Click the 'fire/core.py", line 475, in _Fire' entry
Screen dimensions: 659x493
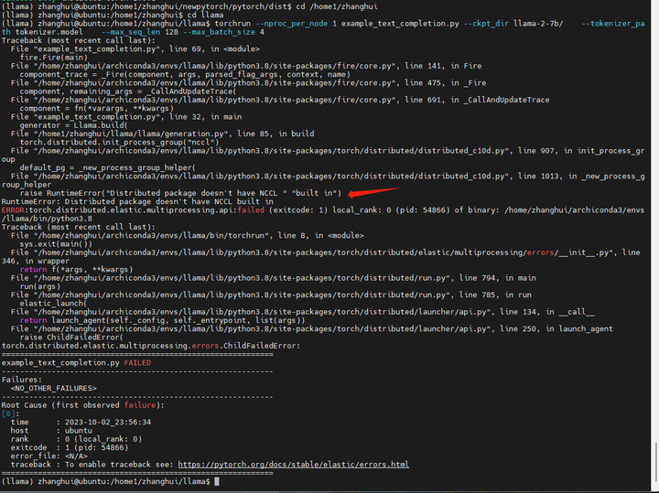pyautogui.click(x=248, y=82)
